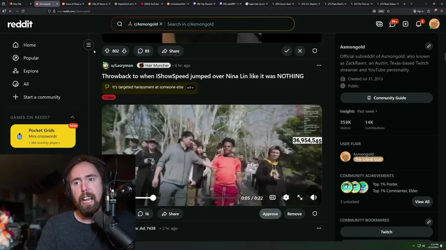Go to Home in the sidebar
The width and height of the screenshot is (446, 250).
[29, 45]
